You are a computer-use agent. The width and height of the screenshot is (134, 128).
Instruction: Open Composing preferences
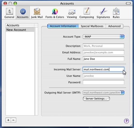coord(87,13)
